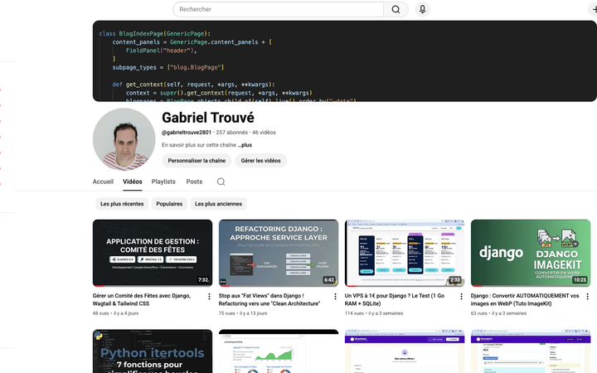Click the Gabriel Trouvé channel name
Viewport: 597px width, 373px height.
coord(208,118)
